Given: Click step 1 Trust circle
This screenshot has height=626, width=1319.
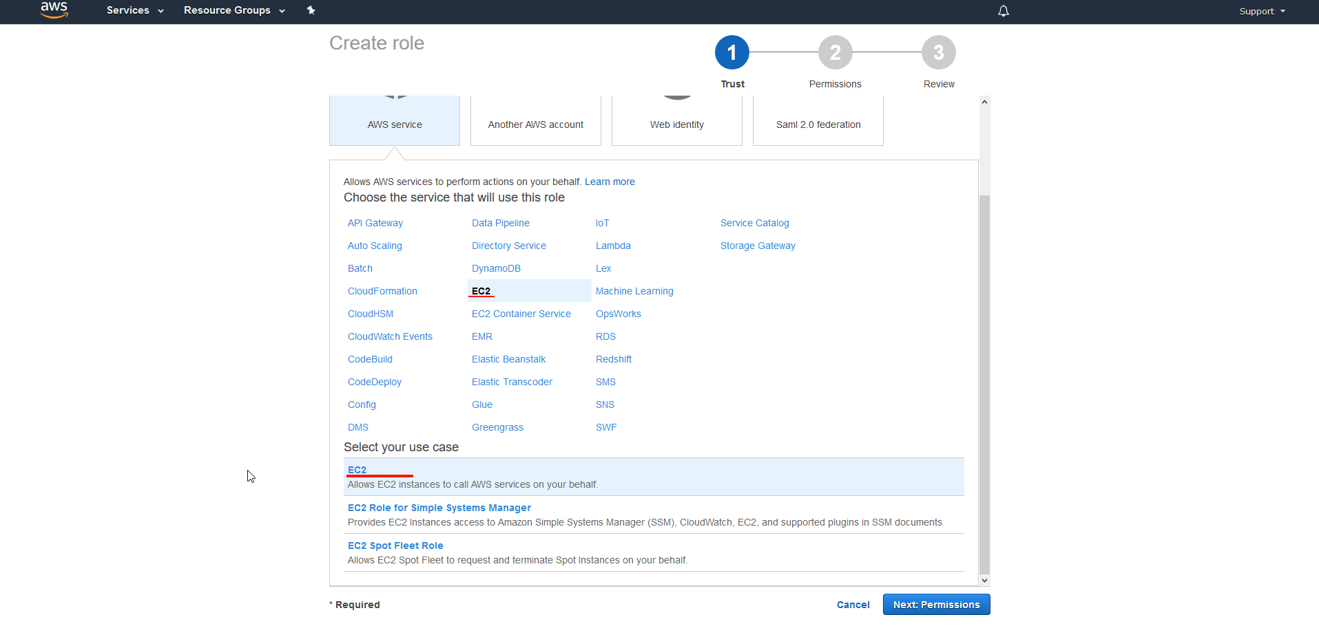Looking at the screenshot, I should click(x=731, y=53).
